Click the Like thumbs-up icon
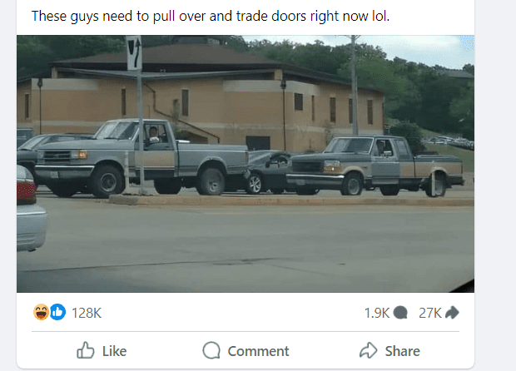The height and width of the screenshot is (371, 516). [x=86, y=350]
